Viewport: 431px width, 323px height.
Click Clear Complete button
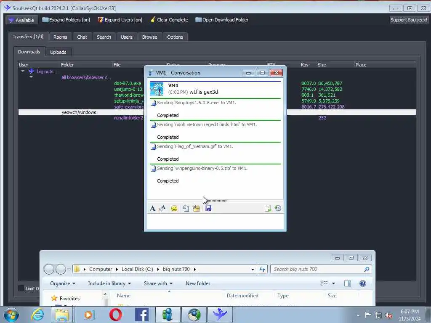(169, 20)
